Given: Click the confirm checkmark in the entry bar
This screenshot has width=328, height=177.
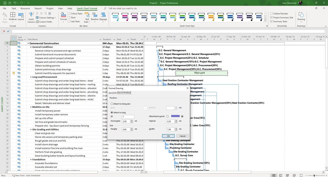Looking at the screenshot, I should tap(8, 31).
